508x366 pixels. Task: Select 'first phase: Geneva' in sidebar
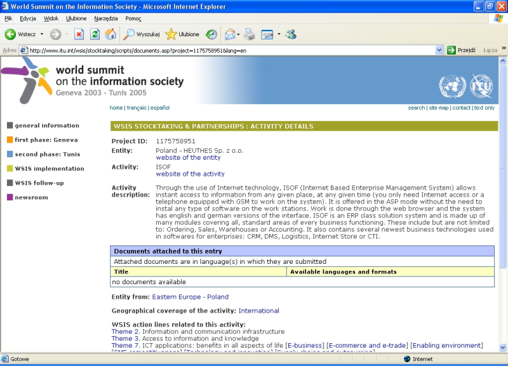click(46, 140)
